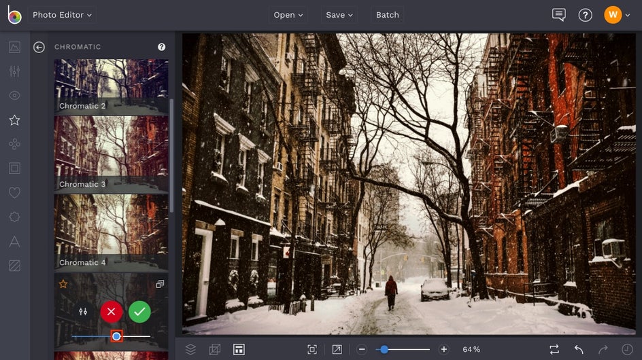Open the Photo Editor mode dropdown

point(63,15)
